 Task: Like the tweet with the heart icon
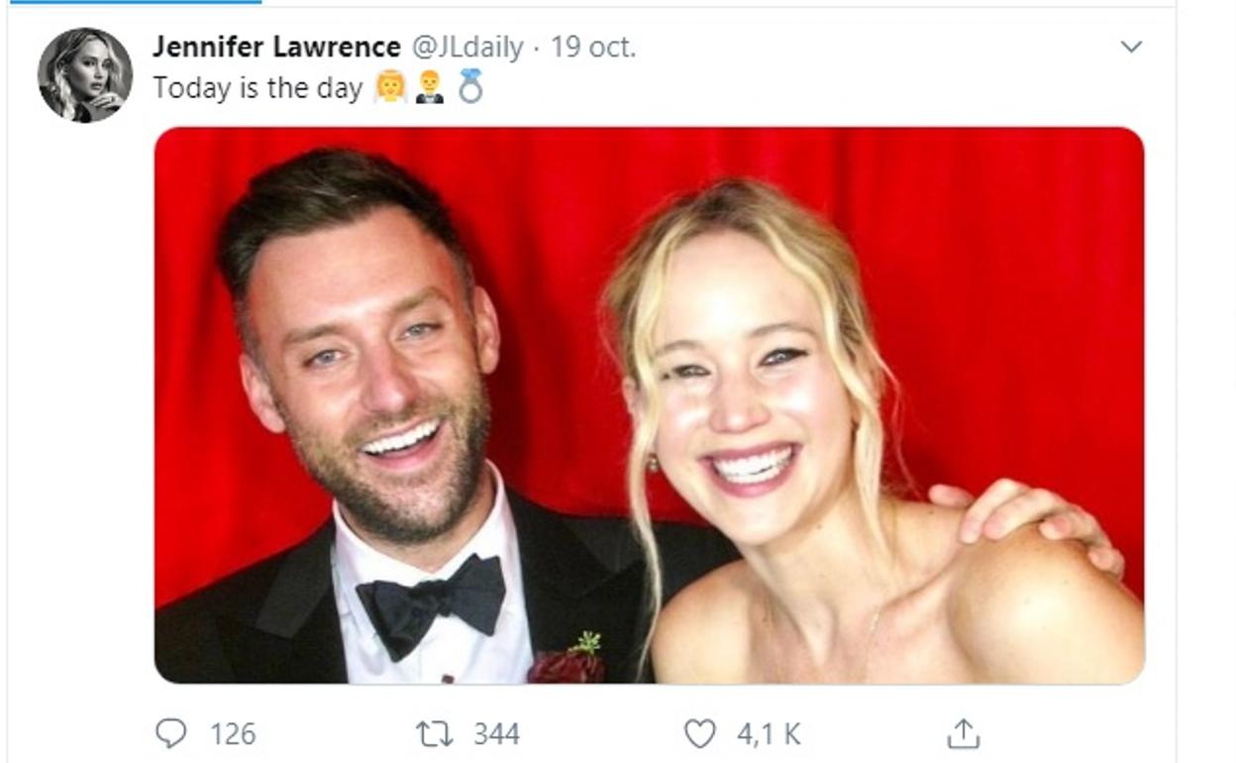click(703, 735)
